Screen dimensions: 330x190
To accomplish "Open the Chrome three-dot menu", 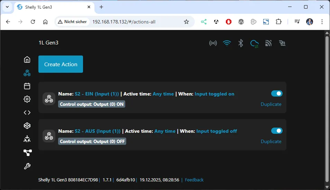I will (322, 22).
